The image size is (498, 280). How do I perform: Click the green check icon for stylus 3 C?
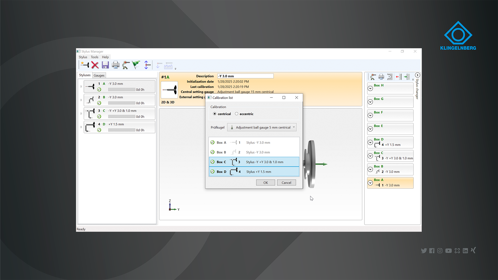pos(99,116)
